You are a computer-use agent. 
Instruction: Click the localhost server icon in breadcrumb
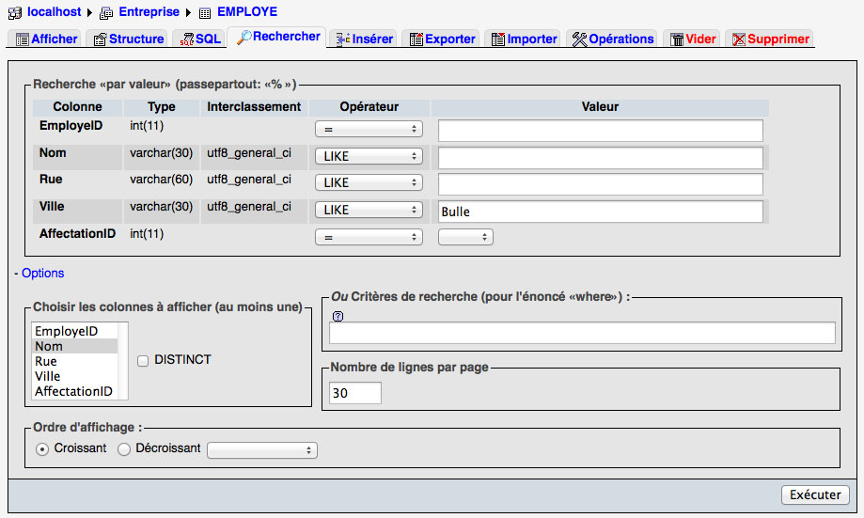tap(15, 12)
